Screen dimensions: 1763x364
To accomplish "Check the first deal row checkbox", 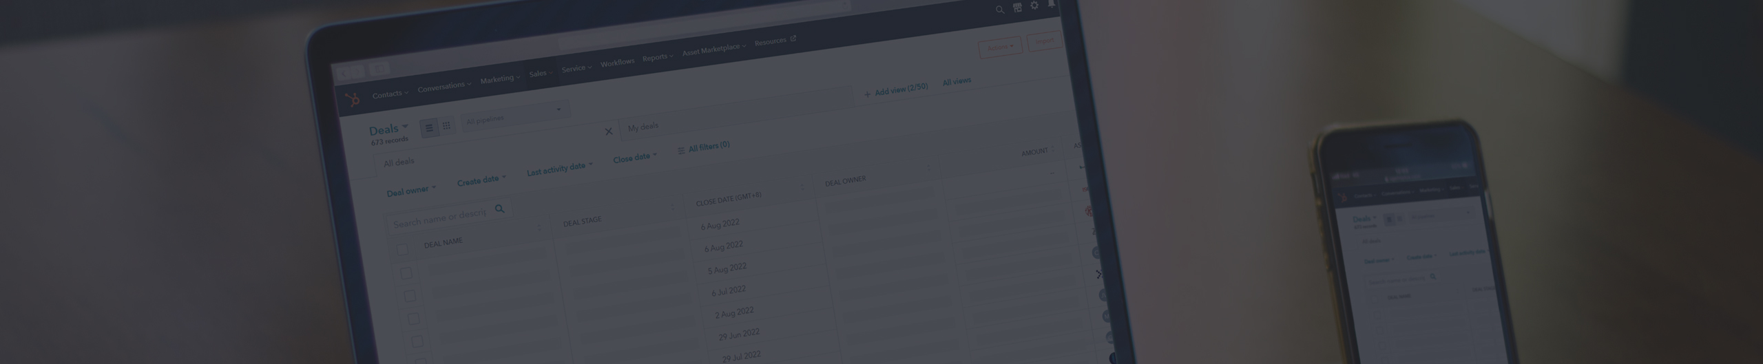I will [406, 273].
